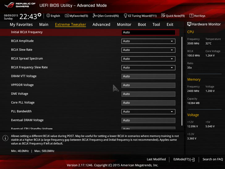Go to the Advanced tab
This screenshot has width=225, height=169.
(x=101, y=24)
